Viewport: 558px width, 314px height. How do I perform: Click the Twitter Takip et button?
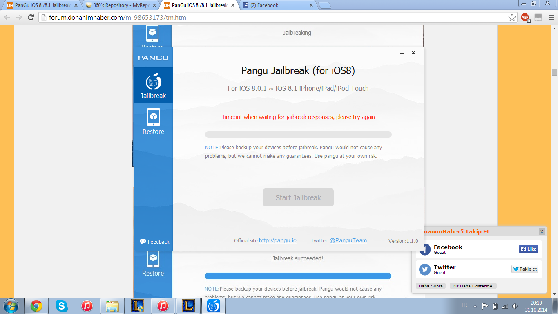pyautogui.click(x=525, y=269)
